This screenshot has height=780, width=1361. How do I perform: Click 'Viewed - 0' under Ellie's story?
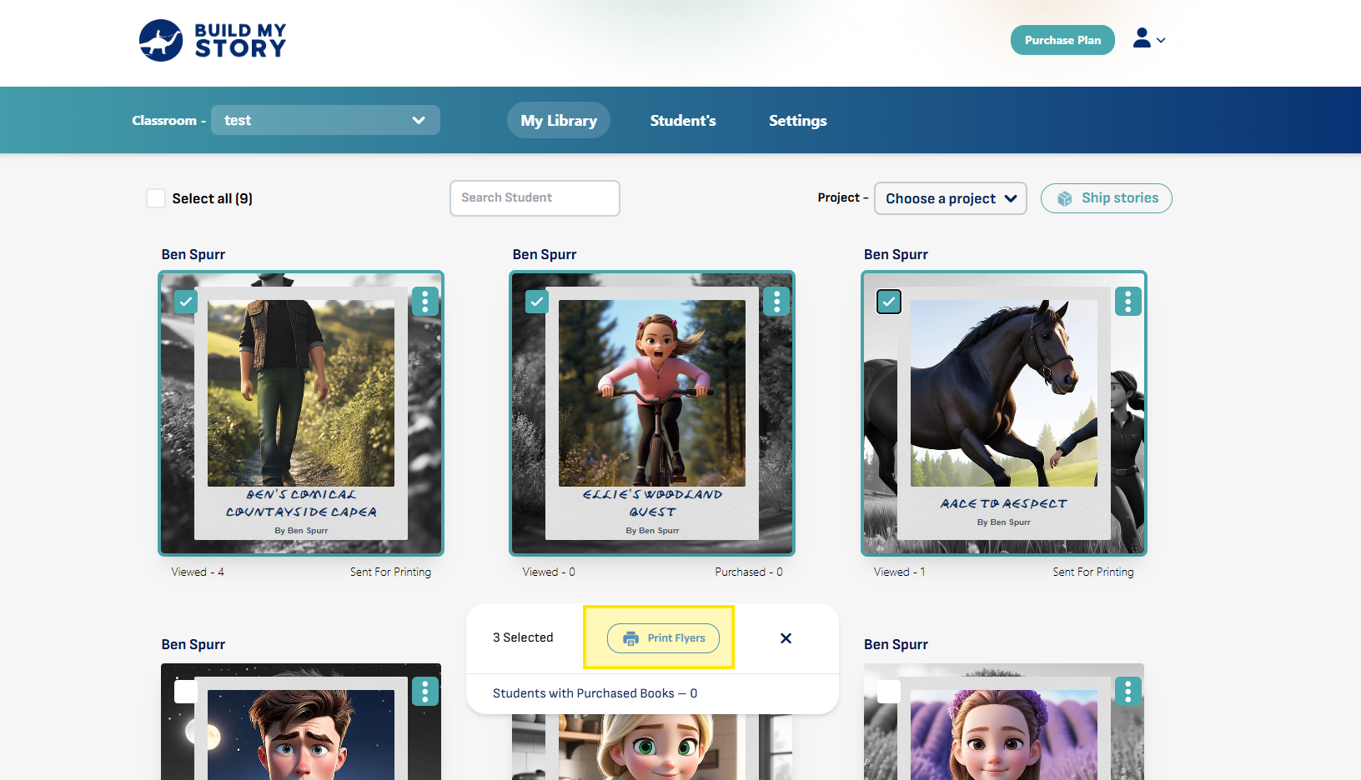[x=549, y=572]
